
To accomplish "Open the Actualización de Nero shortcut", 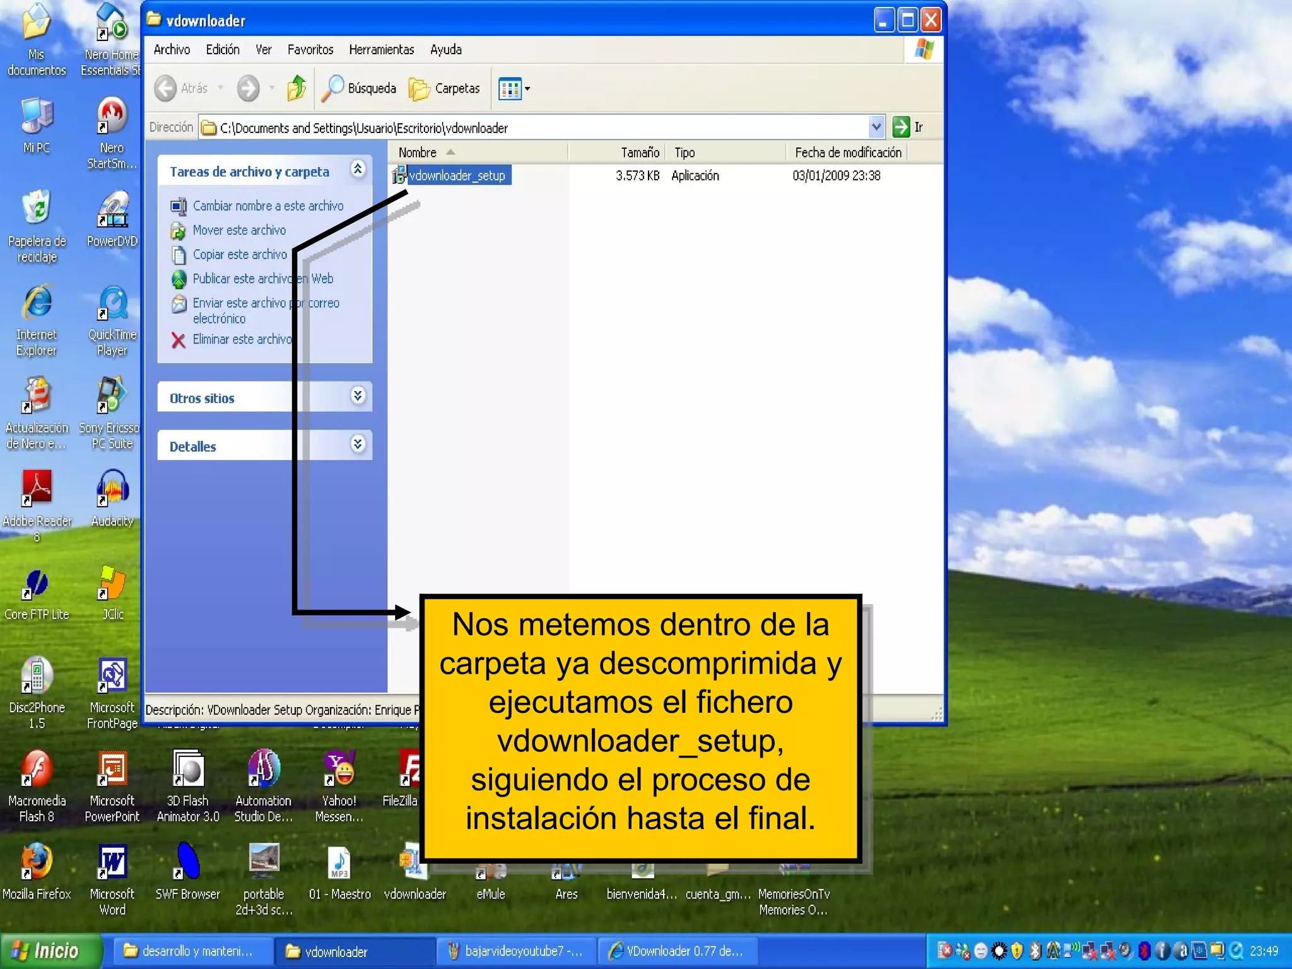I will pos(37,414).
